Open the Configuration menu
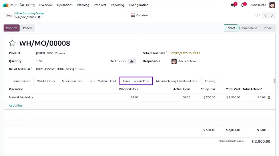The image size is (279, 156). 139,5
